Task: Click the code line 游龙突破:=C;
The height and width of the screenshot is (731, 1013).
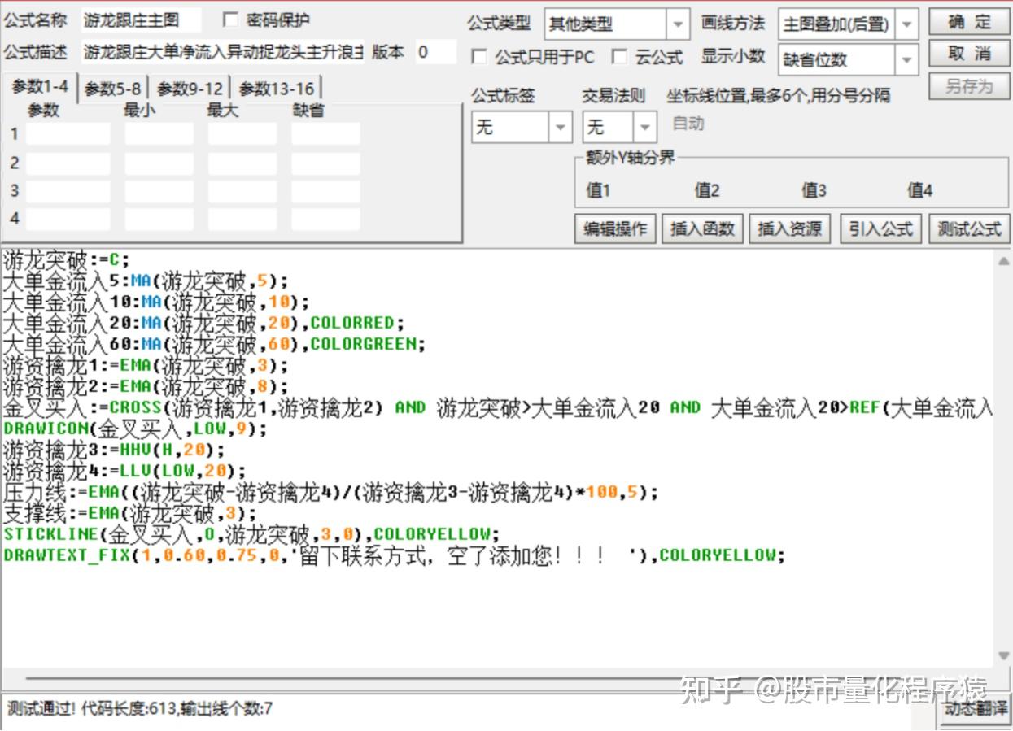Action: pyautogui.click(x=66, y=260)
